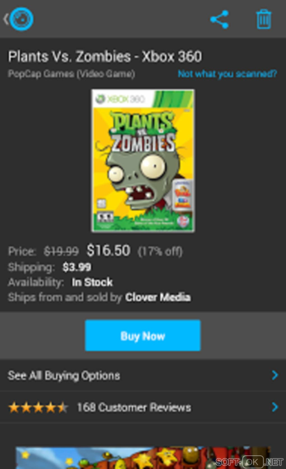Image resolution: width=286 pixels, height=469 pixels.
Task: Tap the $3.99 shipping cost
Action: [77, 267]
